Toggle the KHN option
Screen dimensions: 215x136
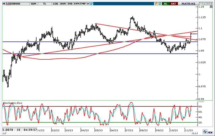[63, 4]
